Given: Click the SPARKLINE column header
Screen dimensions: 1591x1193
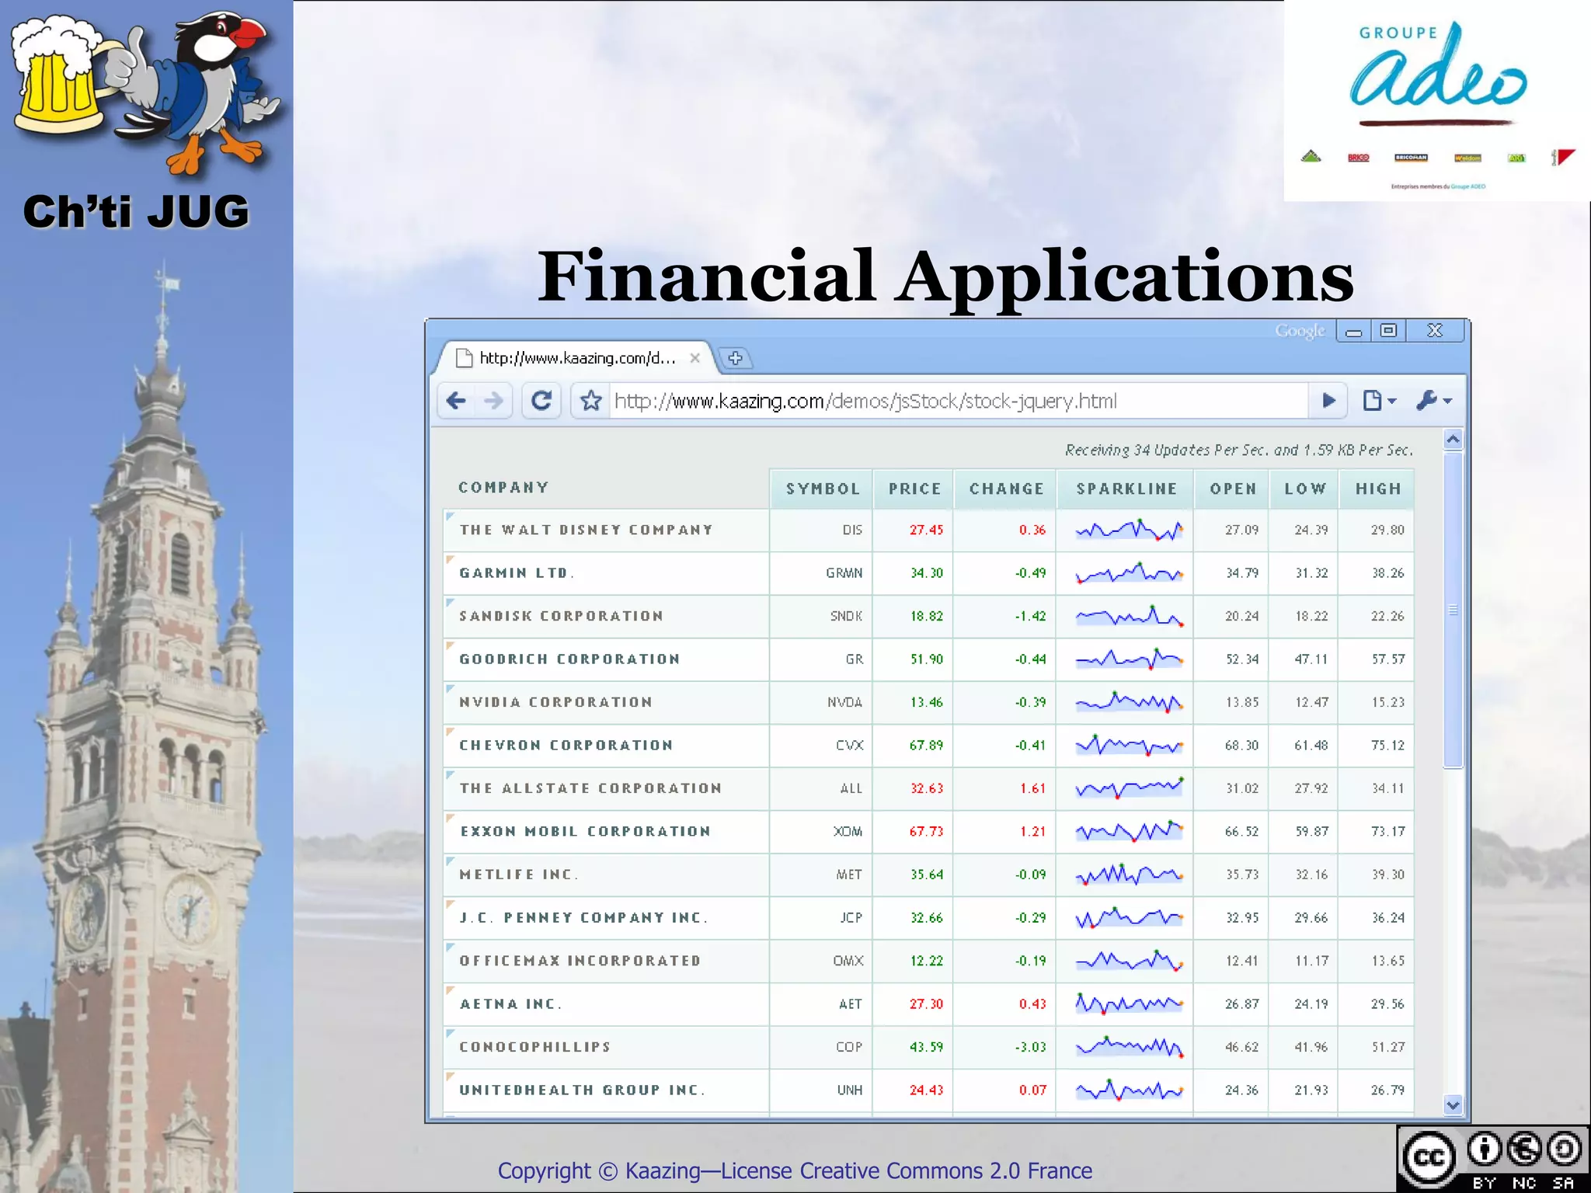Looking at the screenshot, I should [1126, 489].
